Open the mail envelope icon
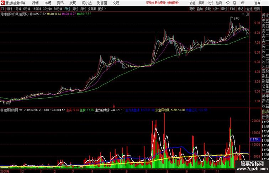The width and height of the screenshot is (269, 173). point(243,3)
